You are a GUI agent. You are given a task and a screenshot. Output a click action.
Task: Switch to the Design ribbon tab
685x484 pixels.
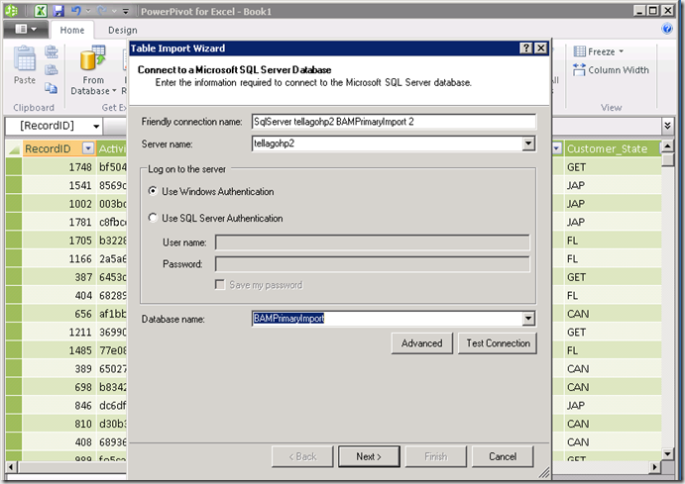(x=122, y=30)
